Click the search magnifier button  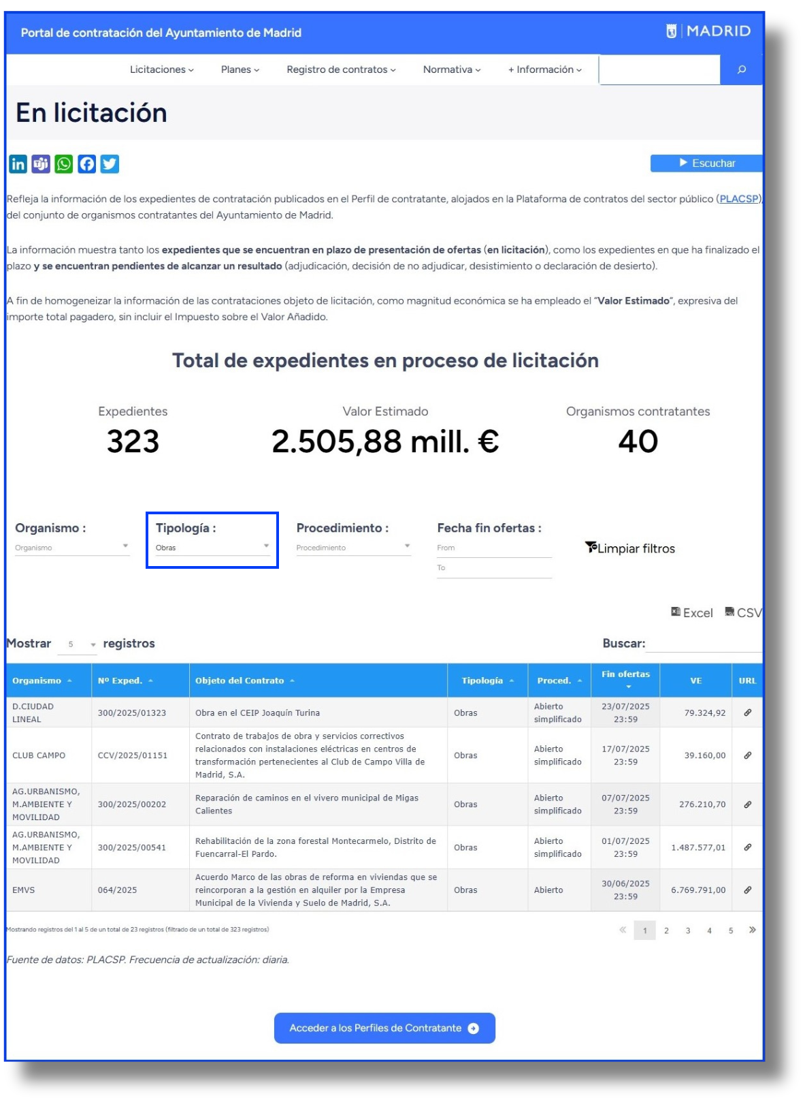(741, 69)
